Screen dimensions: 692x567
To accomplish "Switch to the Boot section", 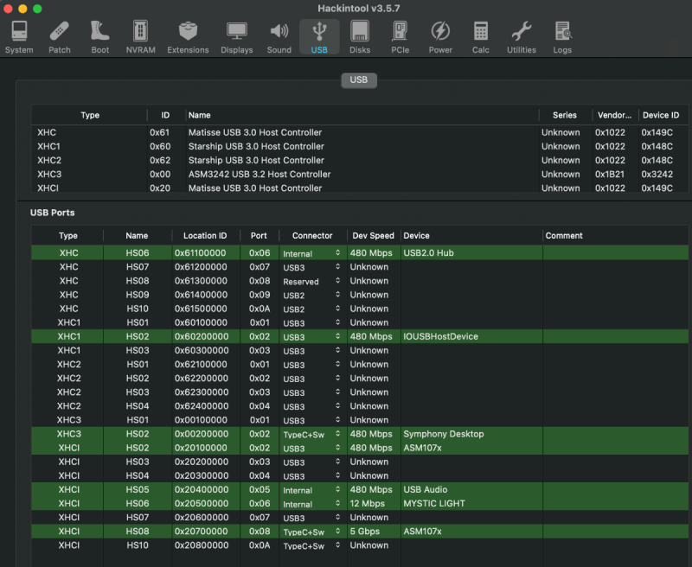I will [x=99, y=37].
